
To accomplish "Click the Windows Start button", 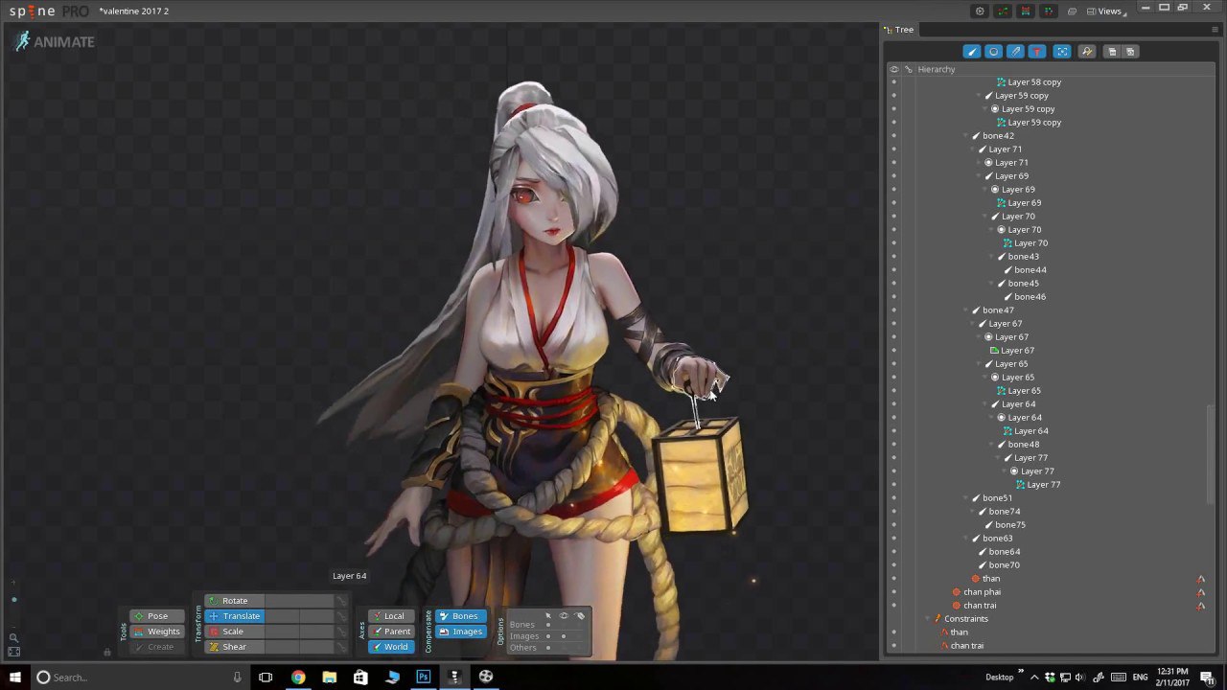I will 14,678.
